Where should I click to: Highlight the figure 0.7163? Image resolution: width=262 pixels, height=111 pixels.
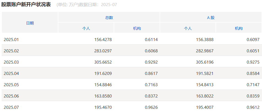(151, 85)
